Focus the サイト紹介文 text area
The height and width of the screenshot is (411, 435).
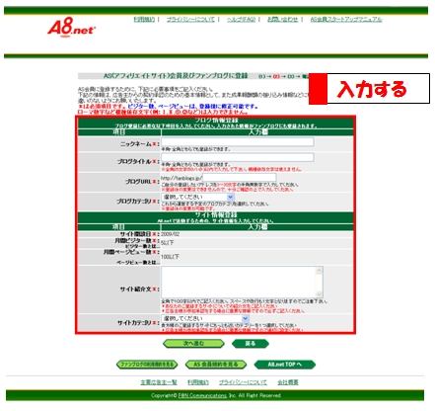[x=242, y=282]
